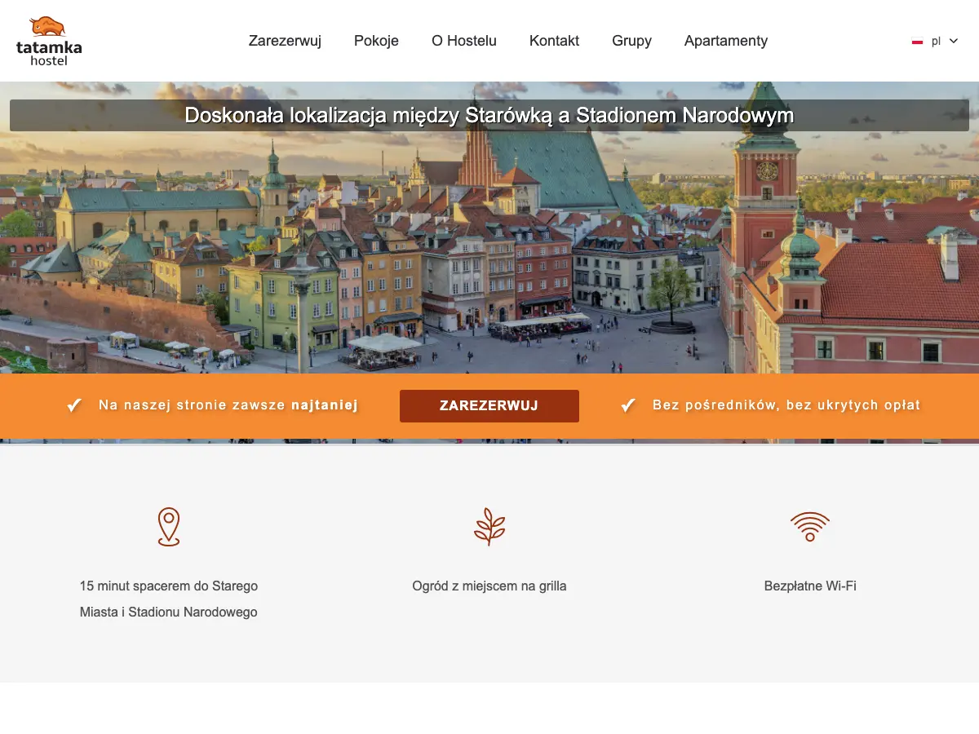Viewport: 979px width, 734px height.
Task: Click 'Na naszej stronie zawsze najtaniej' text
Action: (228, 405)
